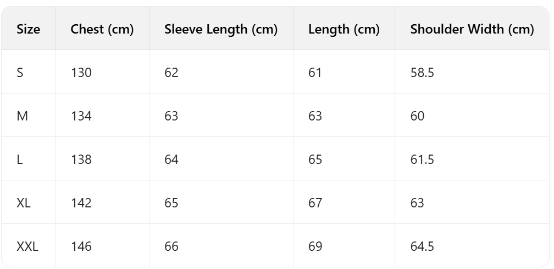Select sleeve length 62 in S row
The image size is (554, 269).
(171, 73)
